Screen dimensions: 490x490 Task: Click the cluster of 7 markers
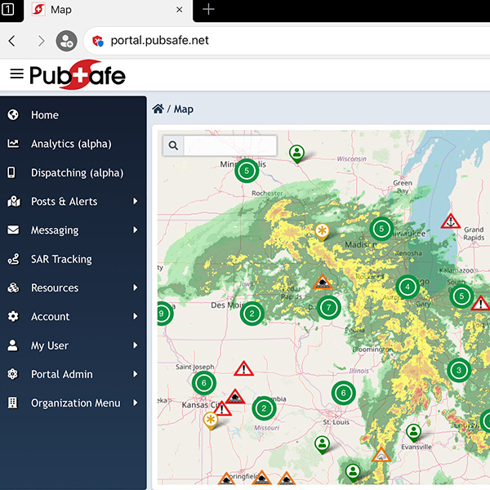(x=328, y=308)
